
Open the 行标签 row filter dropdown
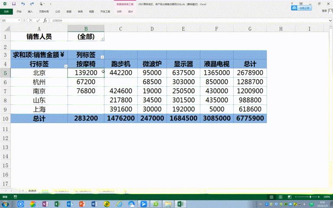click(65, 66)
